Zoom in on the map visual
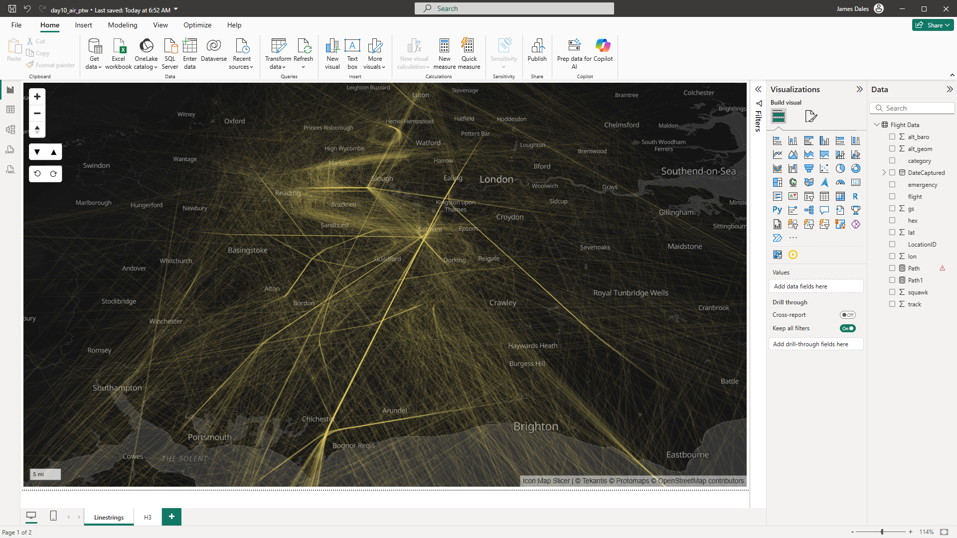The height and width of the screenshot is (538, 957). 37,97
